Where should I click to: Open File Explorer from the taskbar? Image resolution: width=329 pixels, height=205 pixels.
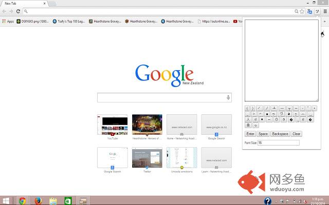pyautogui.click(x=53, y=201)
